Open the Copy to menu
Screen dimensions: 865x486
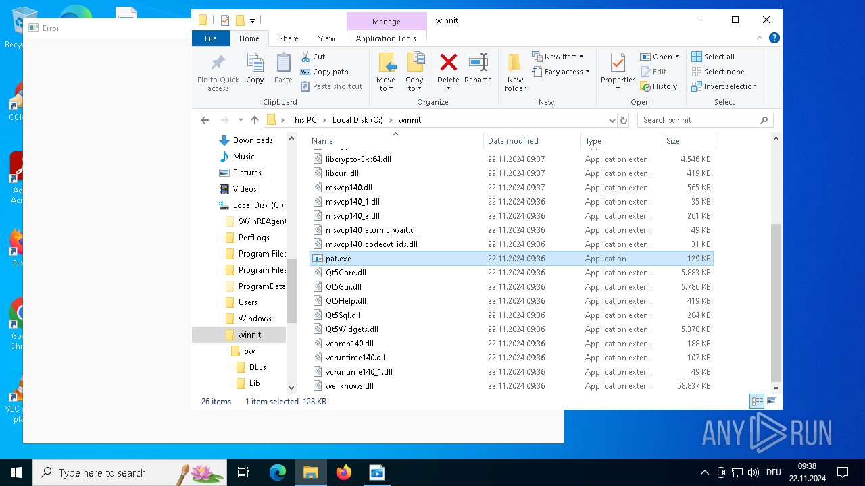pyautogui.click(x=414, y=72)
